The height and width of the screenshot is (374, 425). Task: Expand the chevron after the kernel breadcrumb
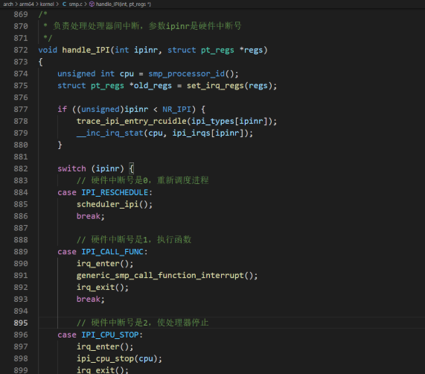[x=57, y=4]
